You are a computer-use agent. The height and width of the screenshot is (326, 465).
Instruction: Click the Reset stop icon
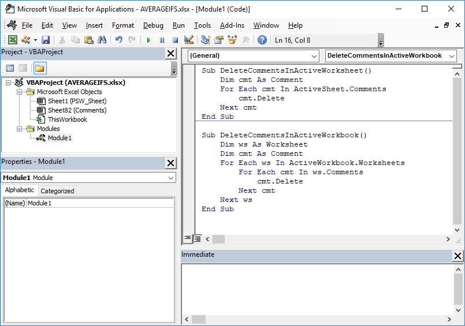(175, 40)
